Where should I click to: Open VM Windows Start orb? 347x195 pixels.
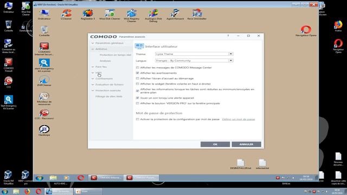pyautogui.click(x=40, y=178)
